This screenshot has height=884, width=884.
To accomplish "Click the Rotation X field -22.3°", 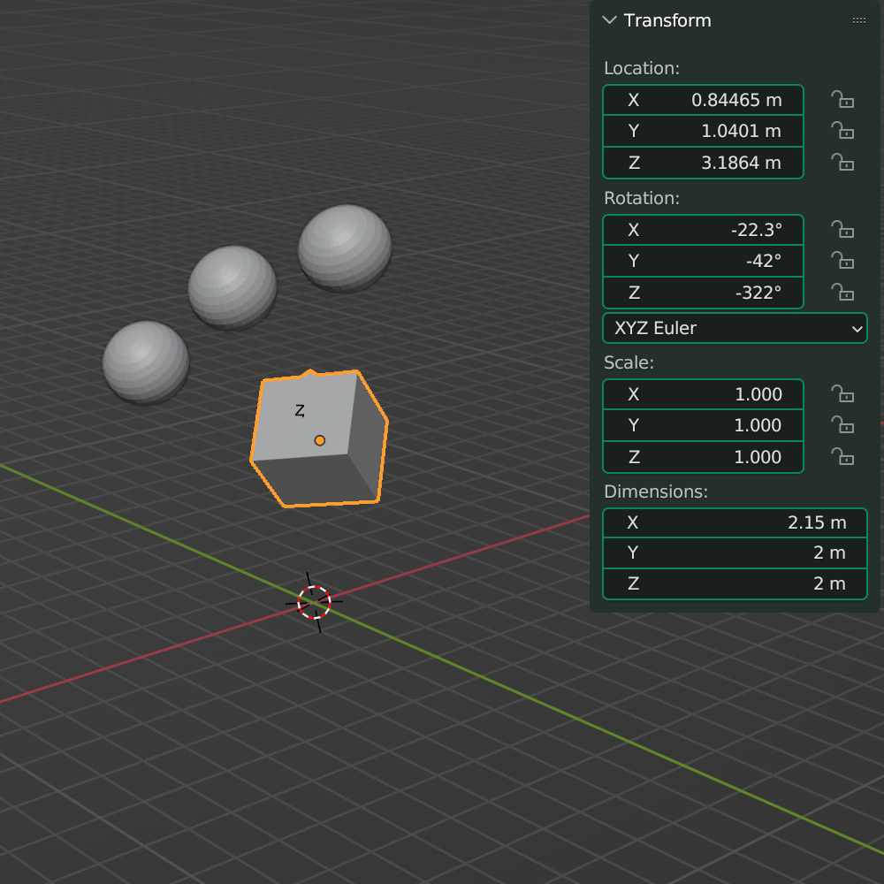I will 703,230.
